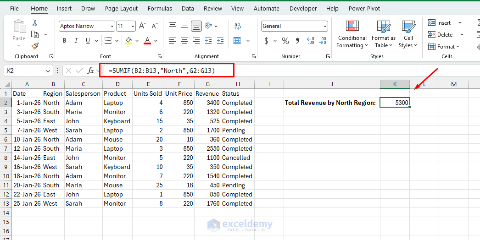Apply Comma Style format

[297, 41]
